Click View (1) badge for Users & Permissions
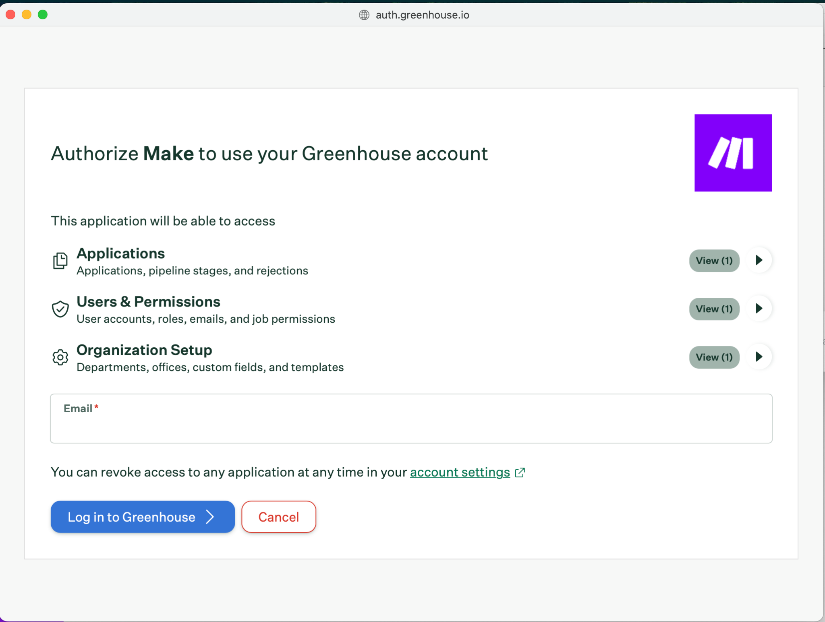The image size is (825, 622). click(x=714, y=309)
